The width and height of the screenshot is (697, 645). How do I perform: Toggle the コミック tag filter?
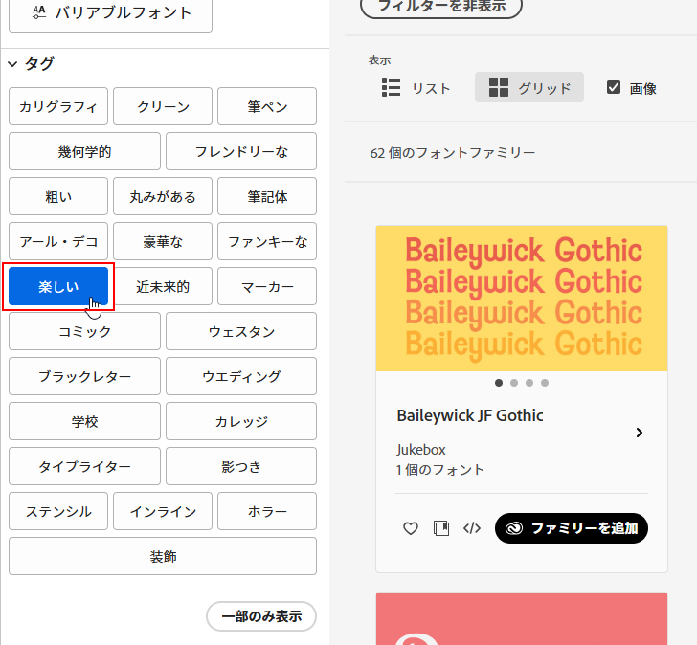(84, 331)
